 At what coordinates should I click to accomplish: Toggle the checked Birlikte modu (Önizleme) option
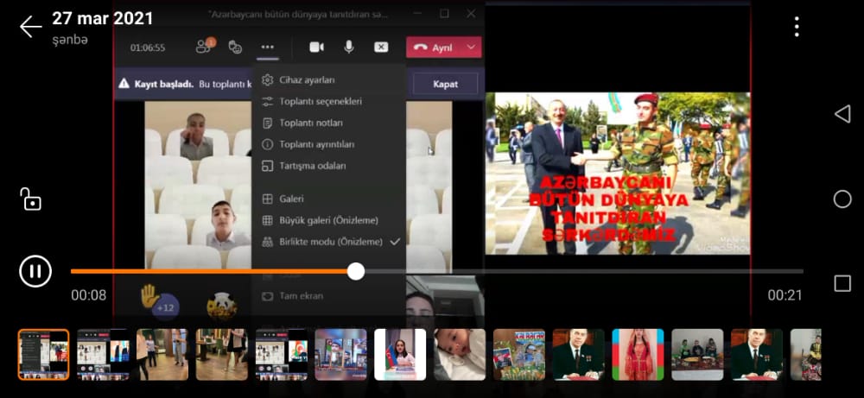(x=329, y=242)
